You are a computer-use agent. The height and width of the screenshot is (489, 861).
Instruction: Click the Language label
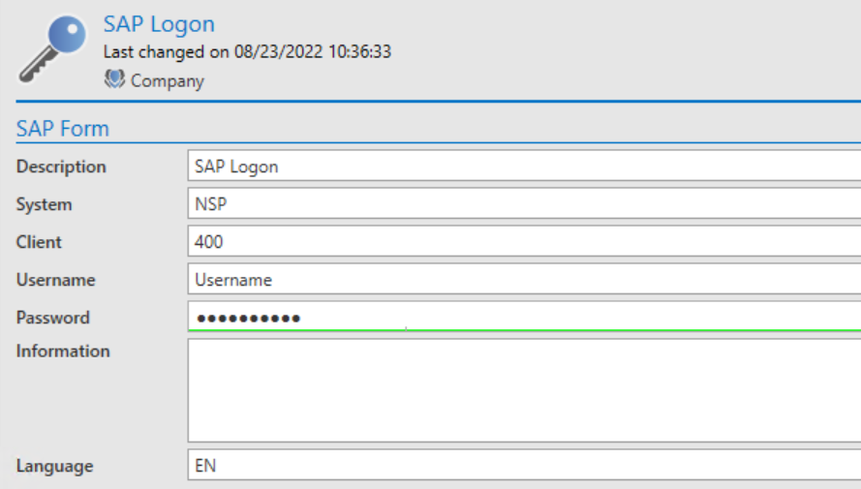(54, 466)
